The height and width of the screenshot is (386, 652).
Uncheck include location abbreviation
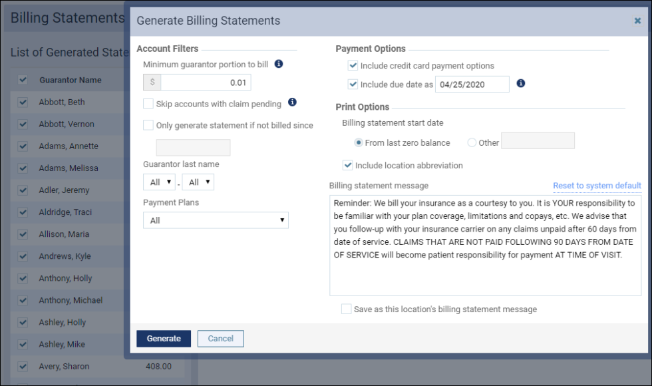(349, 165)
